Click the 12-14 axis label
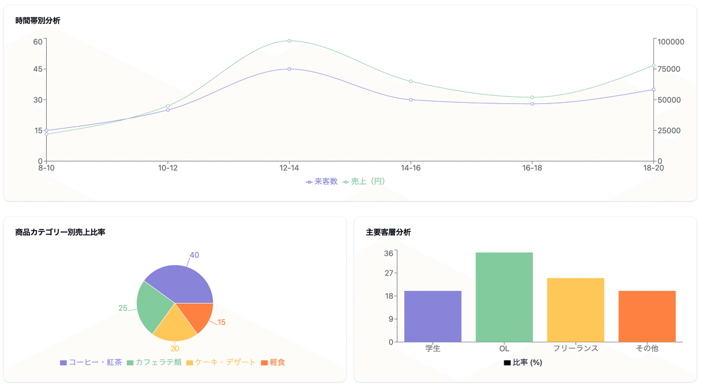The image size is (702, 389). point(289,168)
